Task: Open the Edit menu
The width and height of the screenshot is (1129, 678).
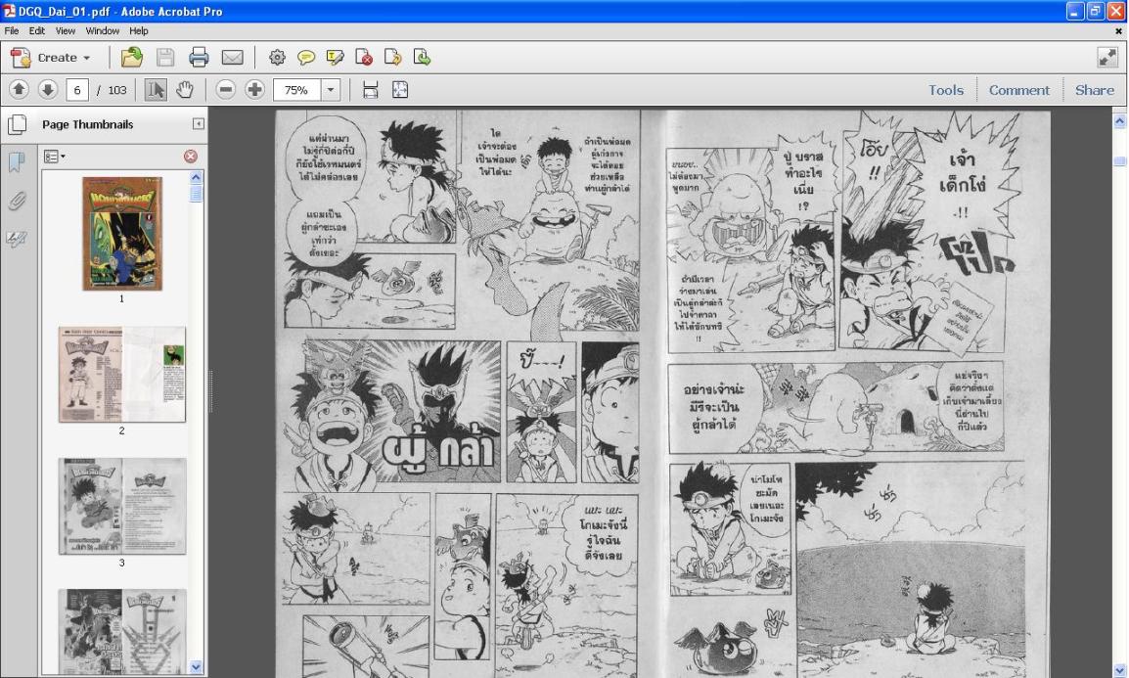Action: (x=37, y=31)
